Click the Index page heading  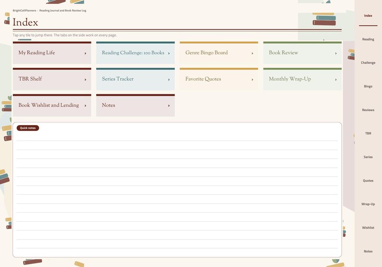[x=25, y=23]
